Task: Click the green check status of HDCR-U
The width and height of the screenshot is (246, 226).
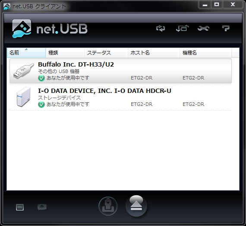Action: click(41, 105)
